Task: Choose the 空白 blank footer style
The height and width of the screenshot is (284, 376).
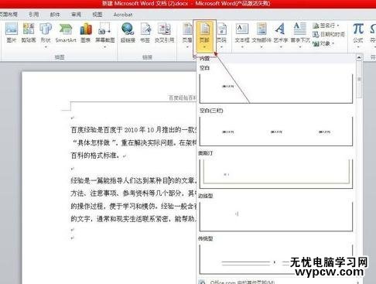Action: [276, 88]
